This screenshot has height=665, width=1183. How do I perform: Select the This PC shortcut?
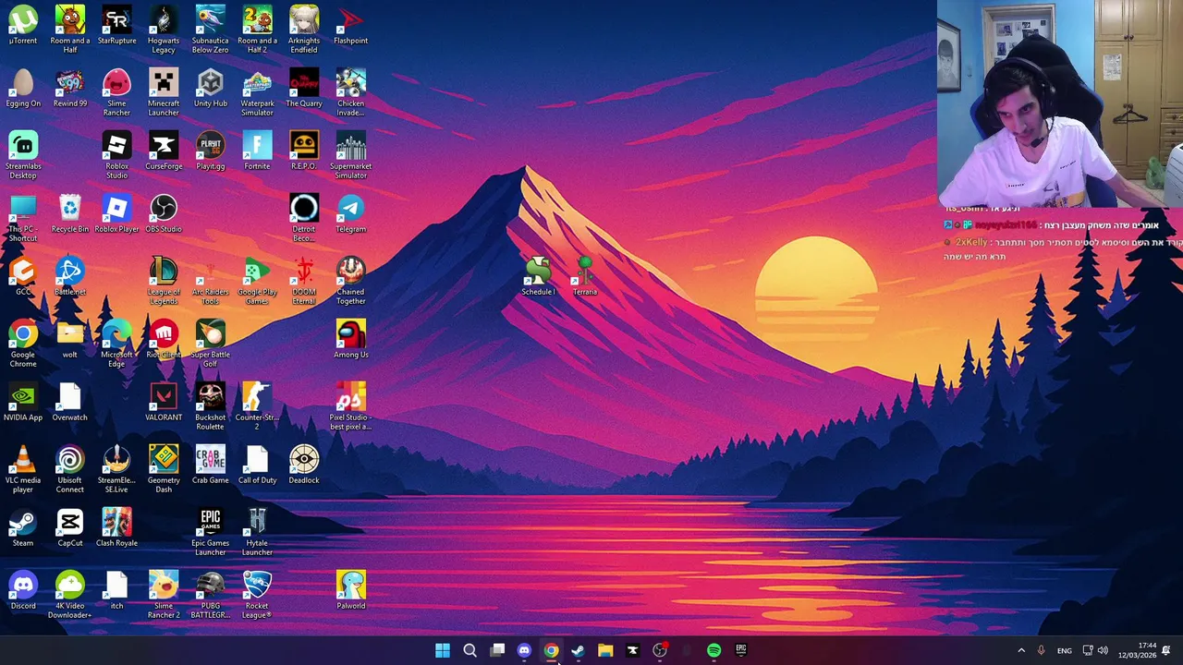pos(23,218)
